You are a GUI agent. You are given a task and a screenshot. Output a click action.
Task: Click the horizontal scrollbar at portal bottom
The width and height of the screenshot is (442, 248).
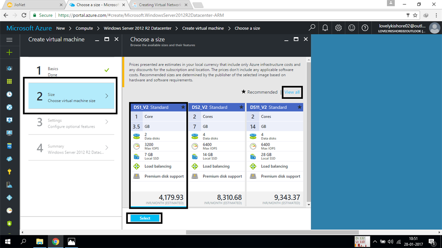pyautogui.click(x=272, y=232)
